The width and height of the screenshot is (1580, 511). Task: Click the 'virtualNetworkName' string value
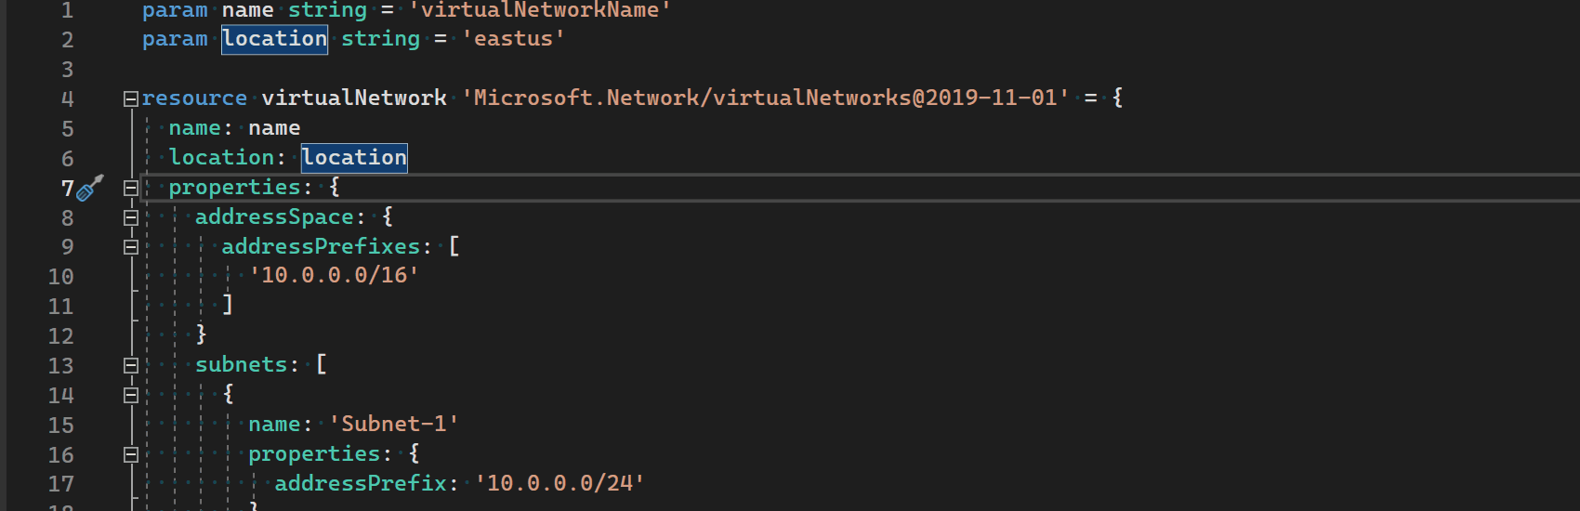click(540, 10)
